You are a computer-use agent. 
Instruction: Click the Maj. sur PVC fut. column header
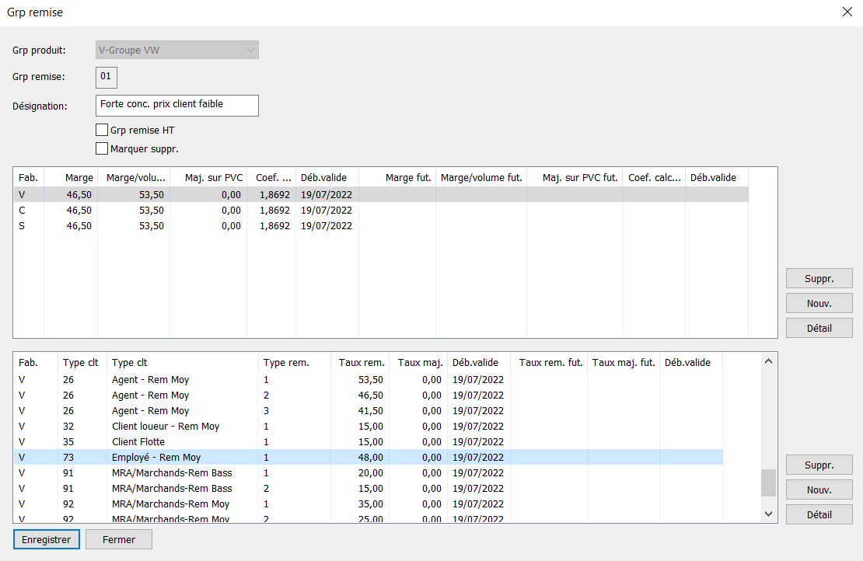pyautogui.click(x=575, y=178)
